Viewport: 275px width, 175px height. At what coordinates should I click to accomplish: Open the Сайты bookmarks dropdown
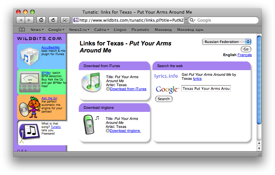(x=102, y=30)
